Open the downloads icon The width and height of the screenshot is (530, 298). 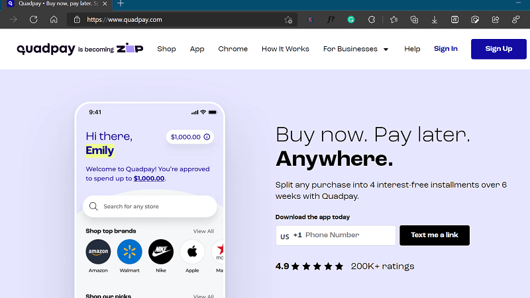coord(435,20)
